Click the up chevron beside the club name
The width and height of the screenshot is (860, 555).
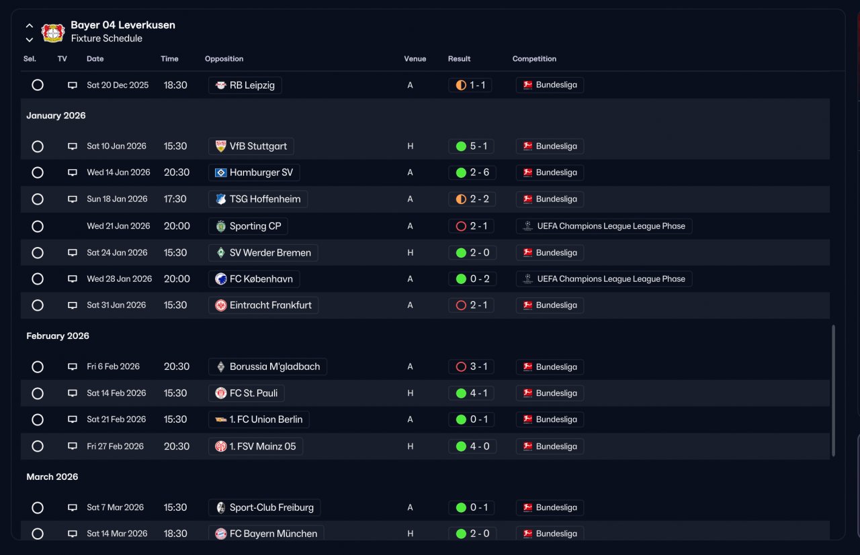[30, 26]
